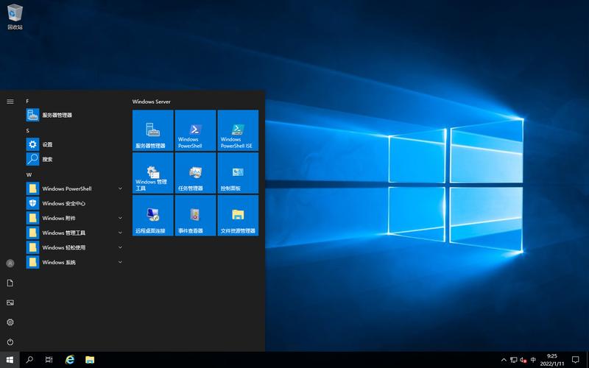Viewport: 589px width, 368px height.
Task: Open Pictures from the Start sidebar
Action: pos(10,302)
